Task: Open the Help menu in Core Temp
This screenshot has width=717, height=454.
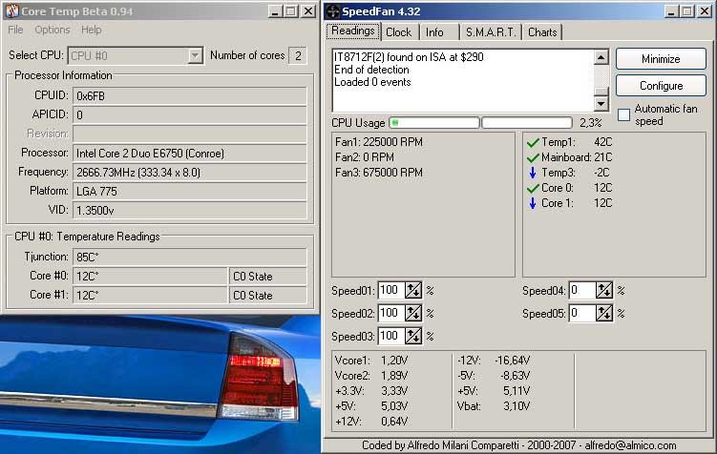Action: (92, 30)
